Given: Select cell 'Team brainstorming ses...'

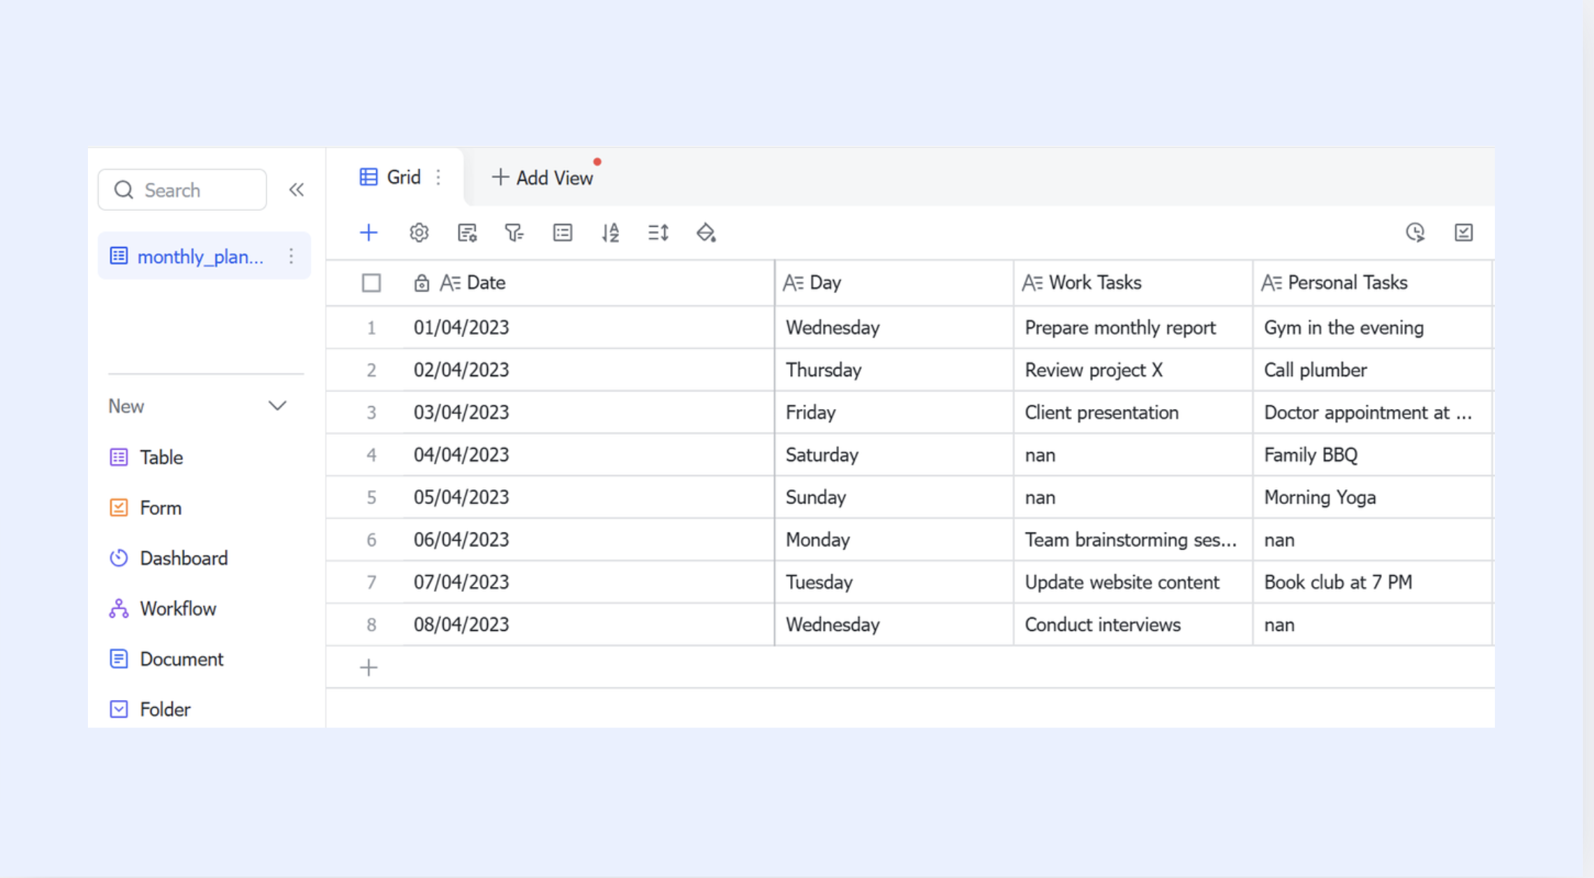Looking at the screenshot, I should click(x=1133, y=540).
